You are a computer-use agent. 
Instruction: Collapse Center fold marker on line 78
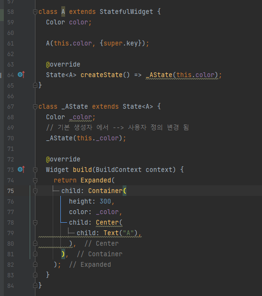pos(35,223)
